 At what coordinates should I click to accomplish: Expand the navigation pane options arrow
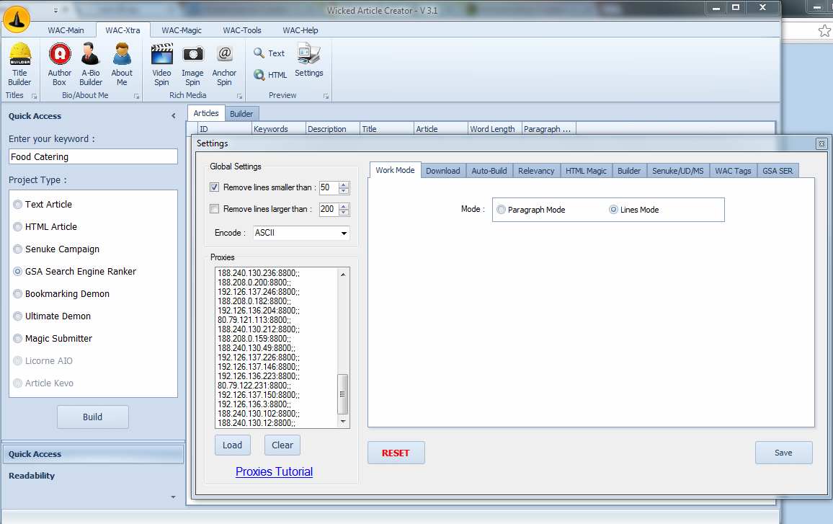(173, 497)
